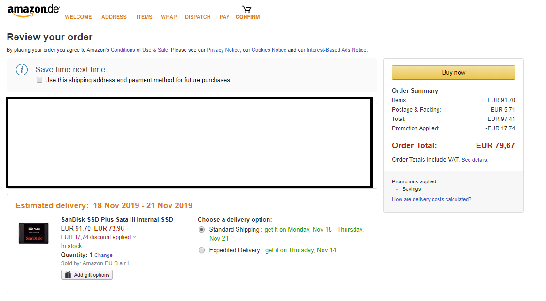This screenshot has height=301, width=546.
Task: View VAT See details link
Action: coord(474,160)
